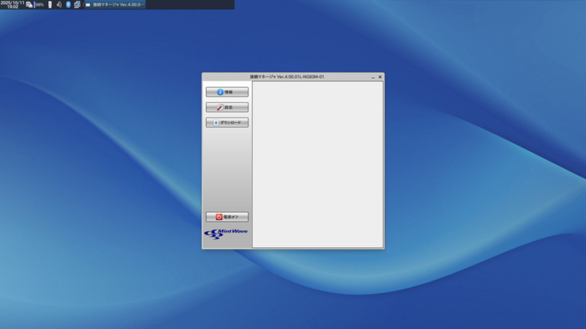Viewport: 586px width, 329px height.
Task: Click inside the empty connection list panel
Action: 317,164
